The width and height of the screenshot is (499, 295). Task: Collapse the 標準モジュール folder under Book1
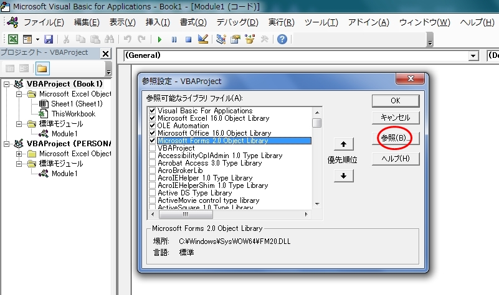coord(19,124)
